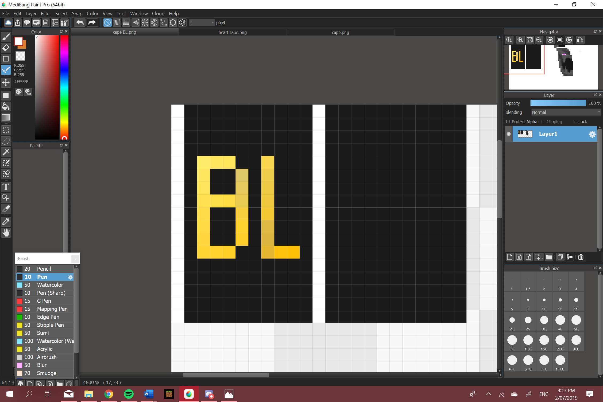The height and width of the screenshot is (402, 603).
Task: Add a new 8-bit layer
Action: pos(519,257)
